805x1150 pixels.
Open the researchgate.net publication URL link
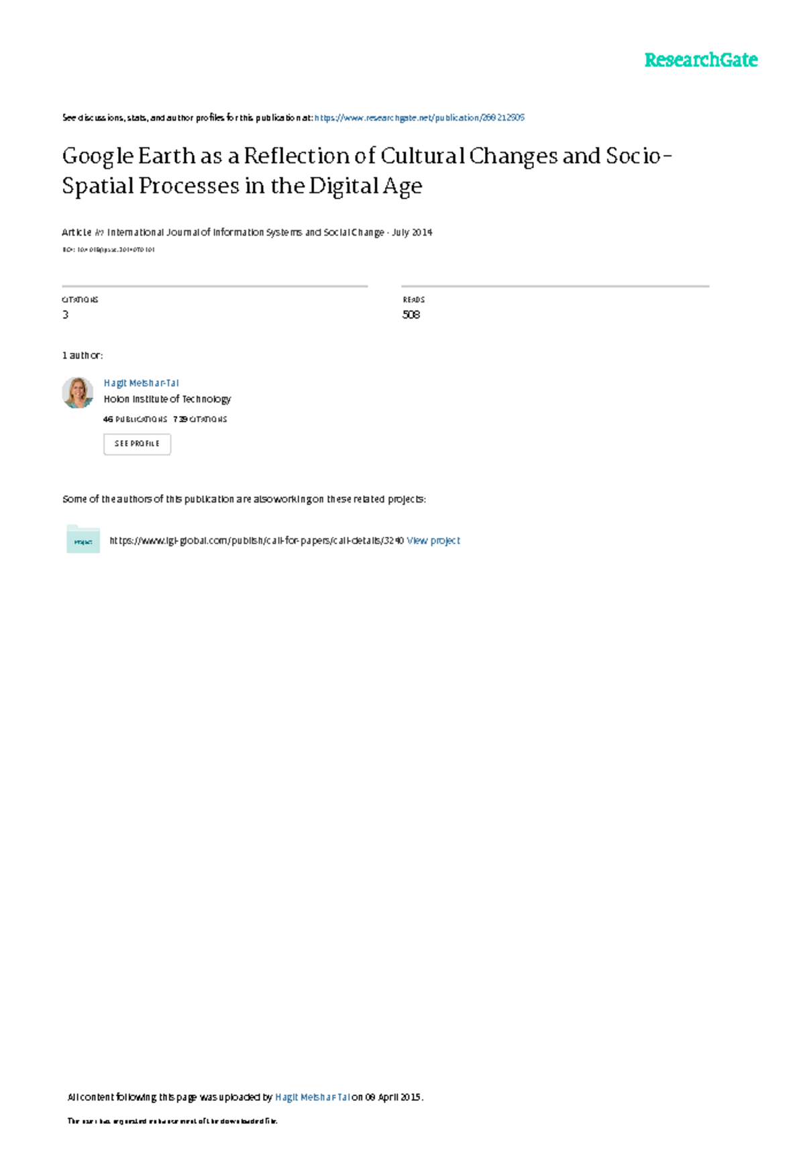(419, 117)
